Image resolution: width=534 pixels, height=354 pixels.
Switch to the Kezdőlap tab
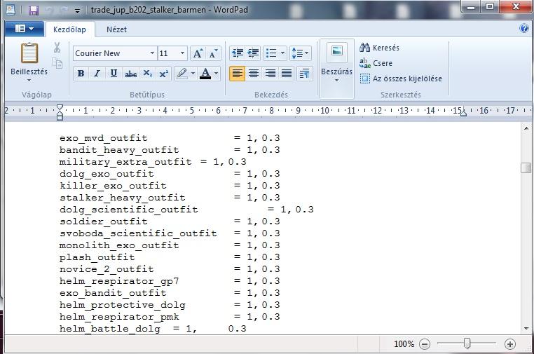[70, 29]
